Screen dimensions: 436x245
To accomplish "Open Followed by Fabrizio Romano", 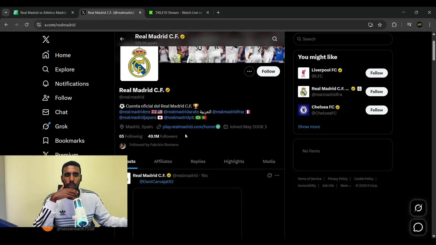I will [x=154, y=145].
